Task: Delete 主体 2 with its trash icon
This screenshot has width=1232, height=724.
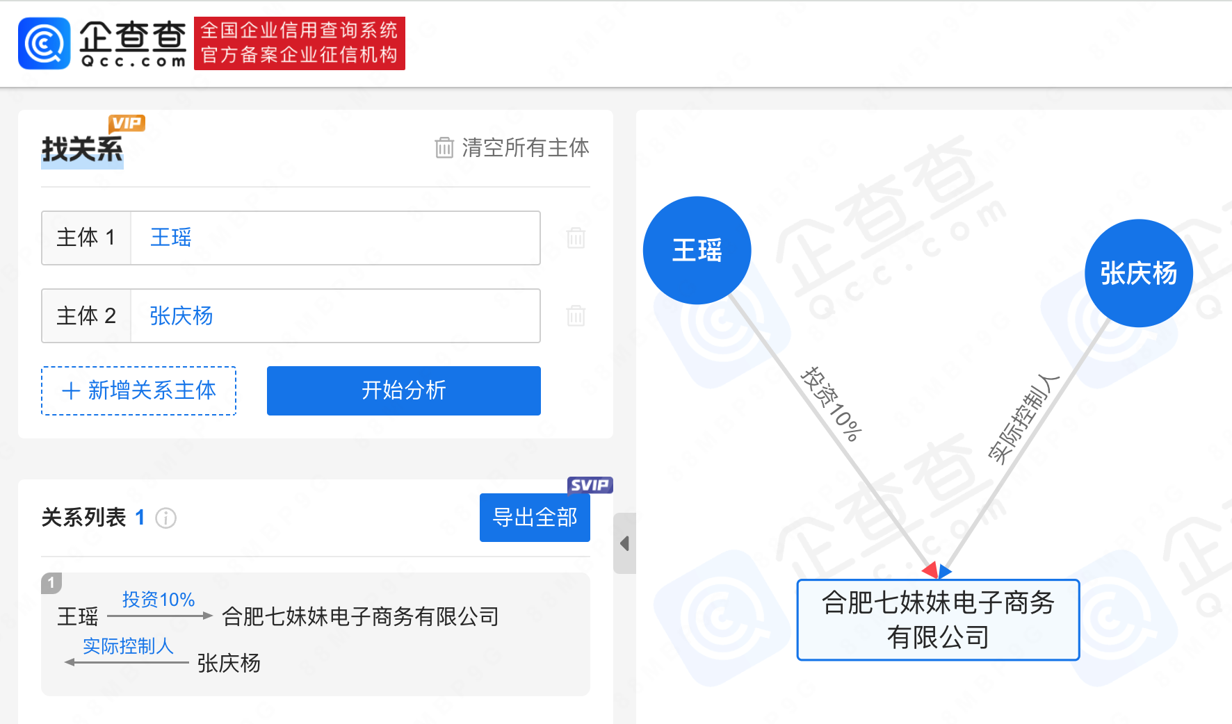Action: pyautogui.click(x=576, y=315)
